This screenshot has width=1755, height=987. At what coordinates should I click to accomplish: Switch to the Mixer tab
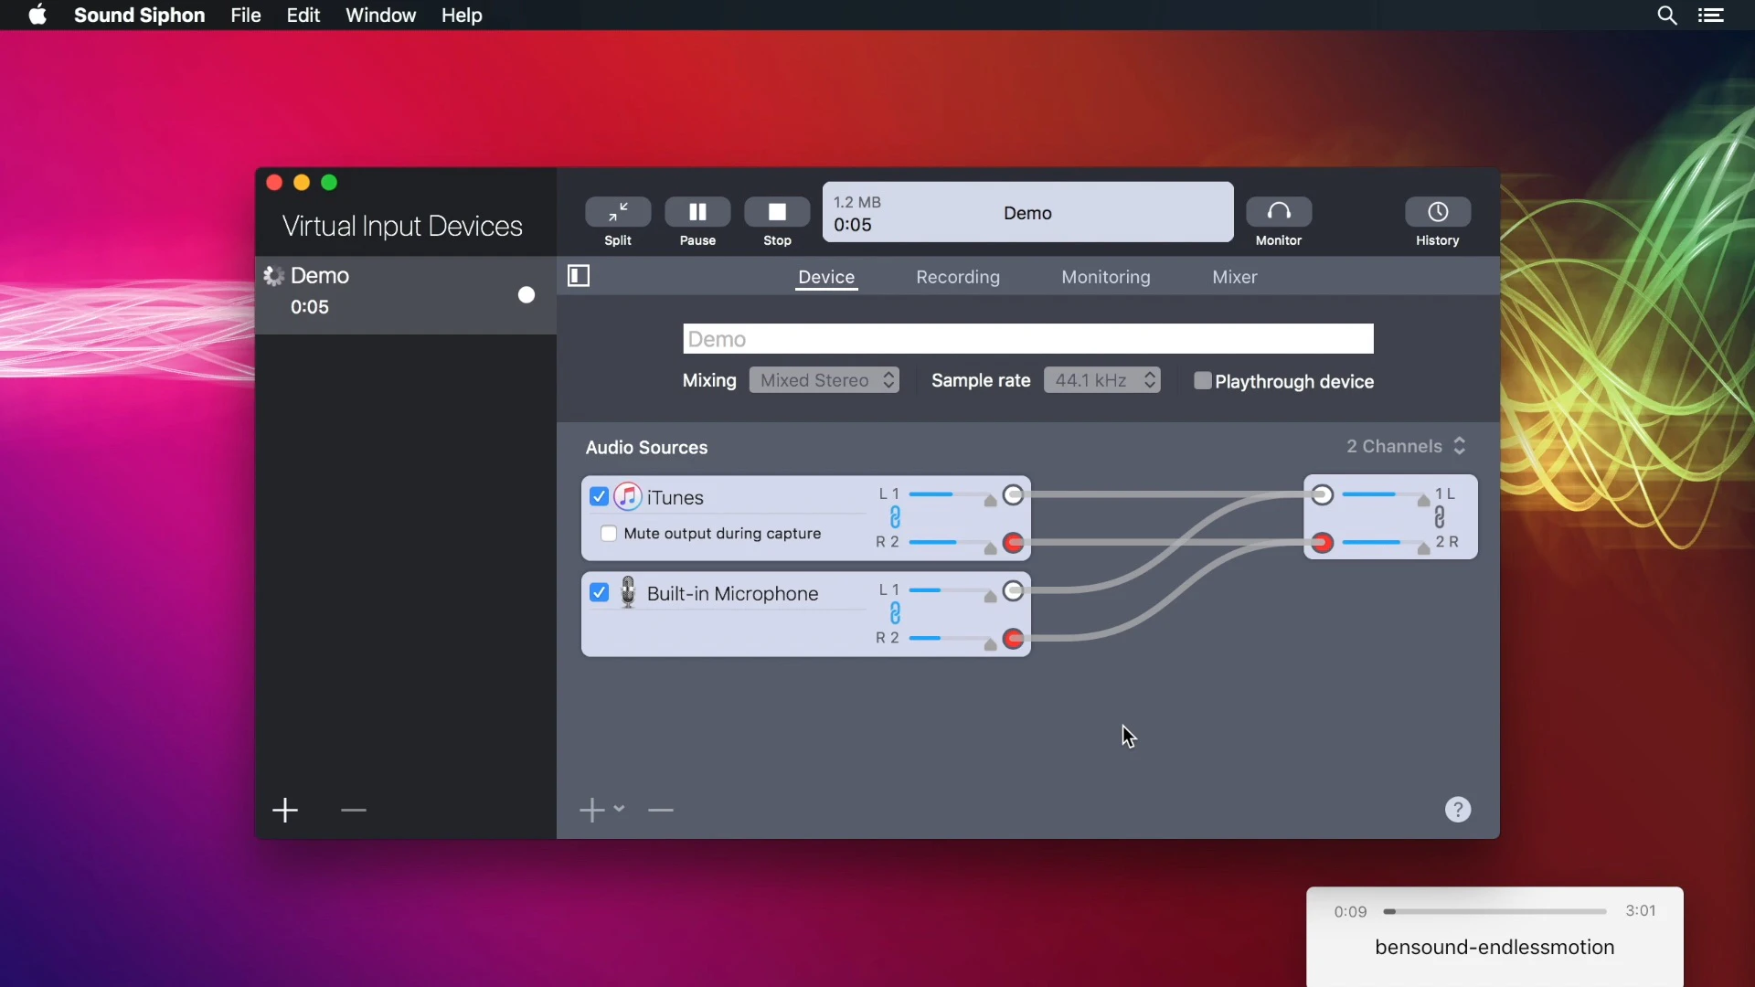[1234, 277]
